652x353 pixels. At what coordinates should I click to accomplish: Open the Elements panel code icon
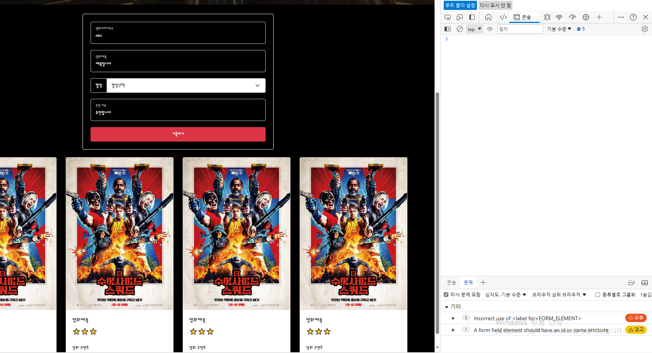point(503,17)
